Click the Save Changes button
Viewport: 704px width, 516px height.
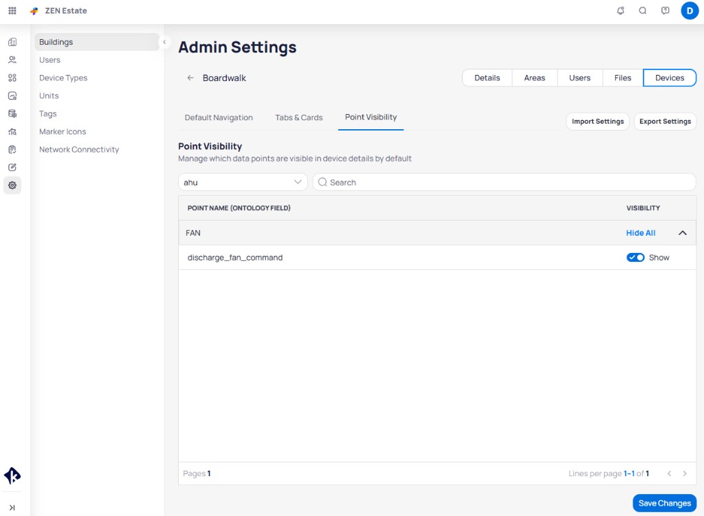pos(664,503)
